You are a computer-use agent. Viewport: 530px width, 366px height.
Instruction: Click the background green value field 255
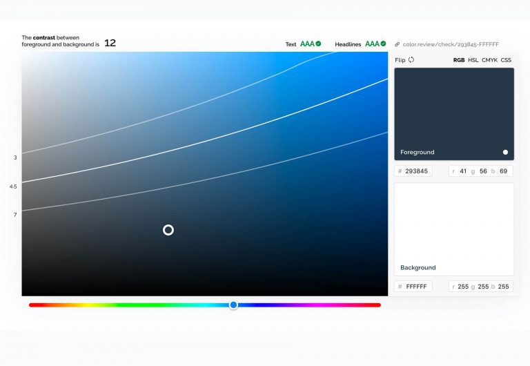tap(483, 287)
